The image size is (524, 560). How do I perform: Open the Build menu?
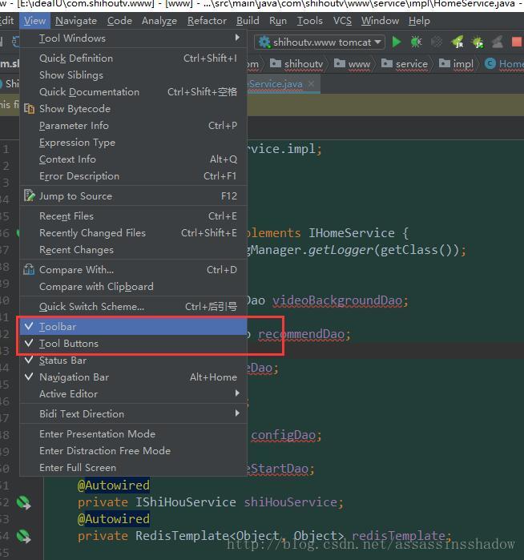pos(248,21)
